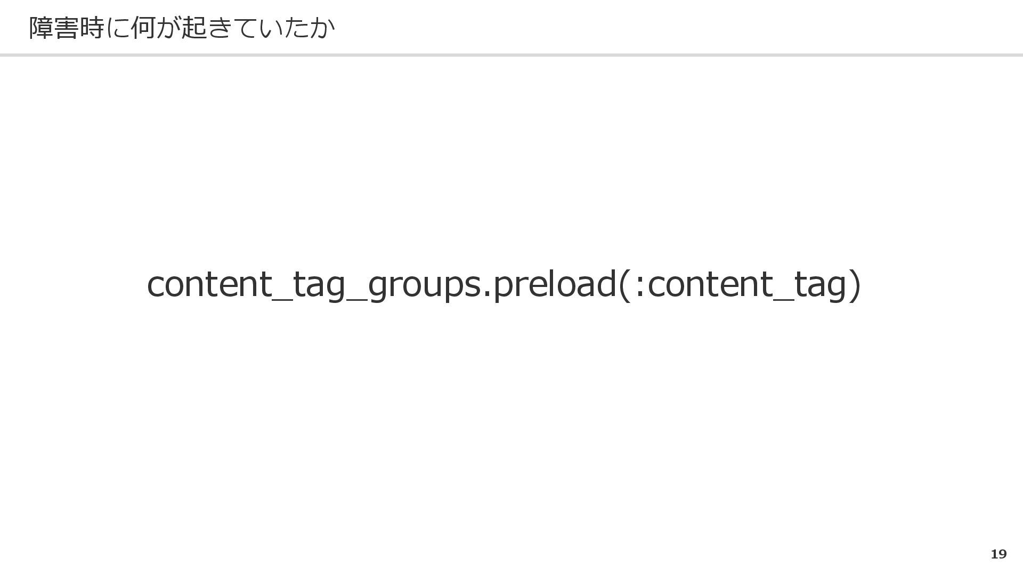Click the slide title 障害時に何が起きていたか

[x=182, y=28]
